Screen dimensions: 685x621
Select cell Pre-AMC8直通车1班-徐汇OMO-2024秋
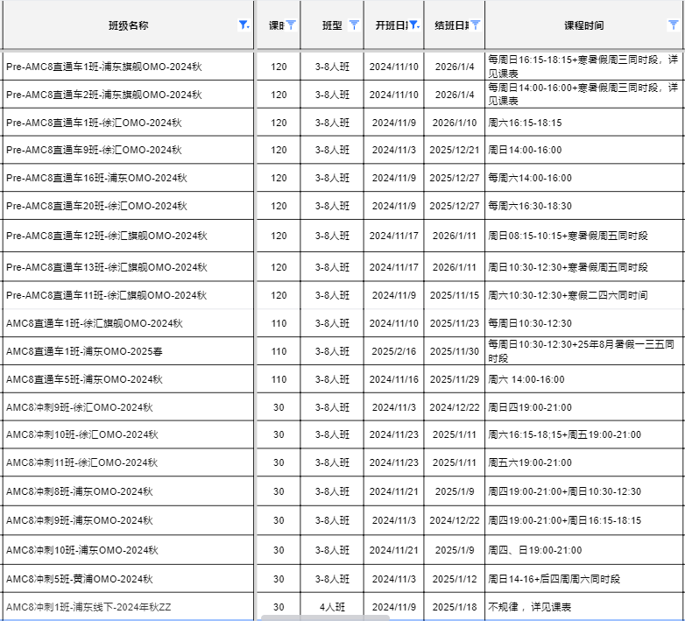(128, 123)
